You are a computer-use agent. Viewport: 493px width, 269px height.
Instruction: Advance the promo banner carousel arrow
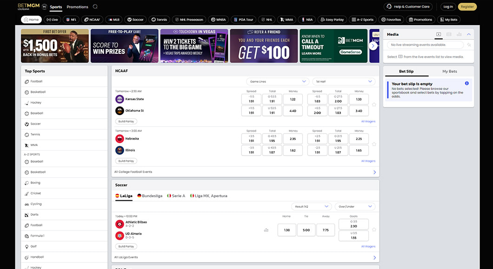pyautogui.click(x=373, y=46)
